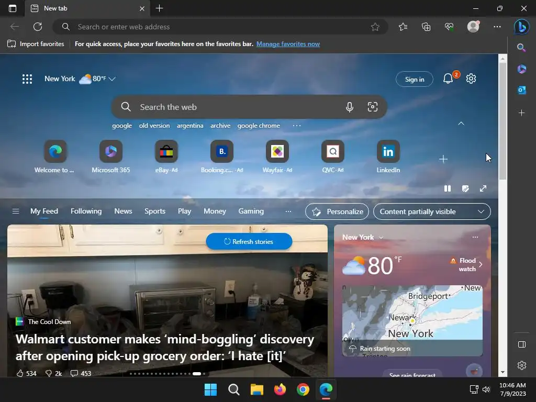The width and height of the screenshot is (536, 402).
Task: Click the Sign in button
Action: [415, 80]
